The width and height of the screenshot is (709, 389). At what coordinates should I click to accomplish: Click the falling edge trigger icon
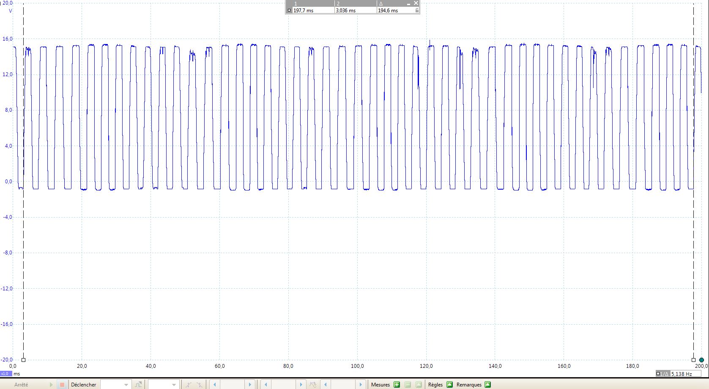coord(199,385)
